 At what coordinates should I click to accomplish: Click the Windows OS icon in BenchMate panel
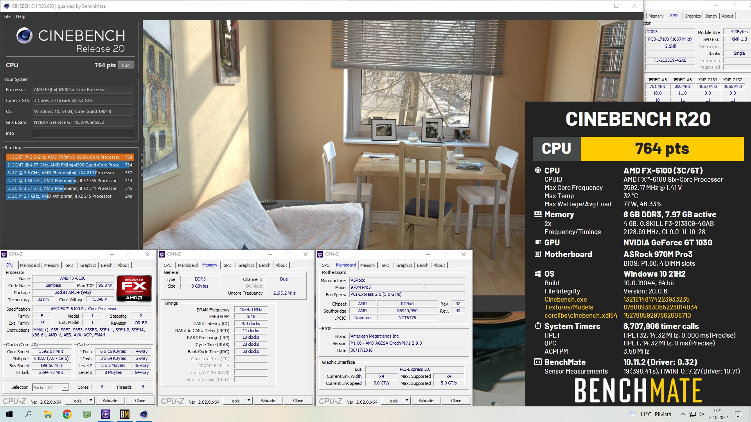[538, 274]
